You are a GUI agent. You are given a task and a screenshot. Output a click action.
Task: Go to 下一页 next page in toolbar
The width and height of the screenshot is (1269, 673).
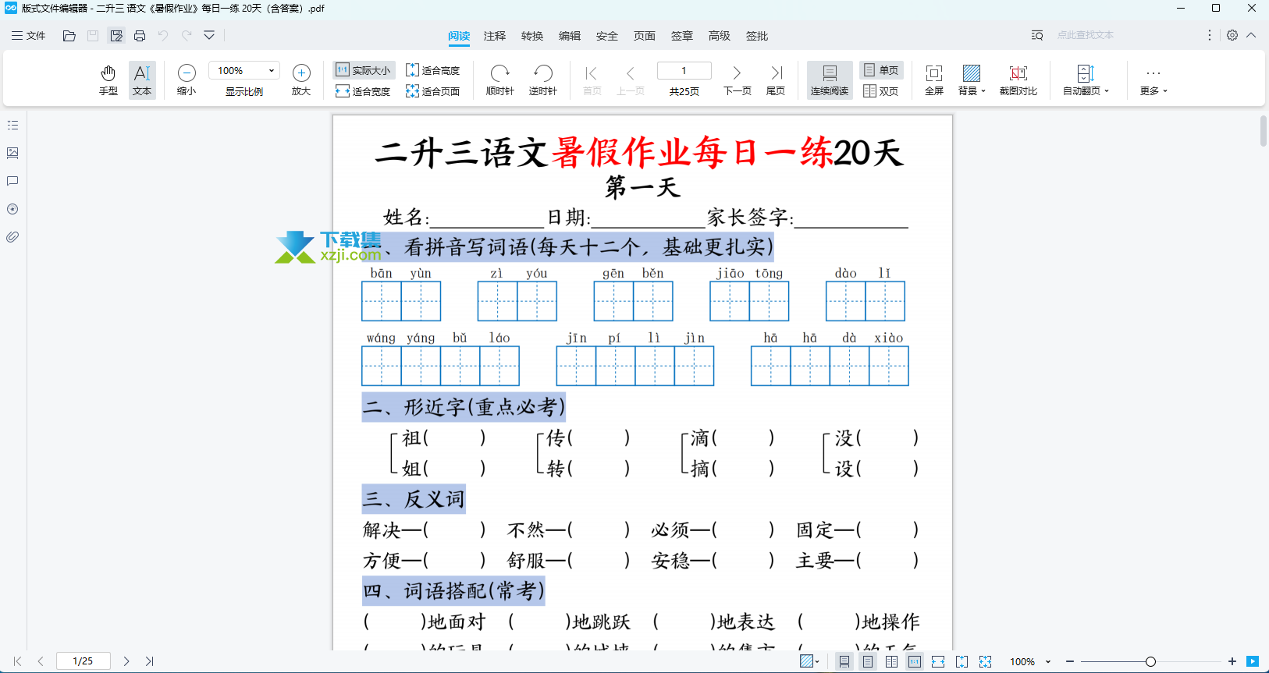(x=737, y=80)
